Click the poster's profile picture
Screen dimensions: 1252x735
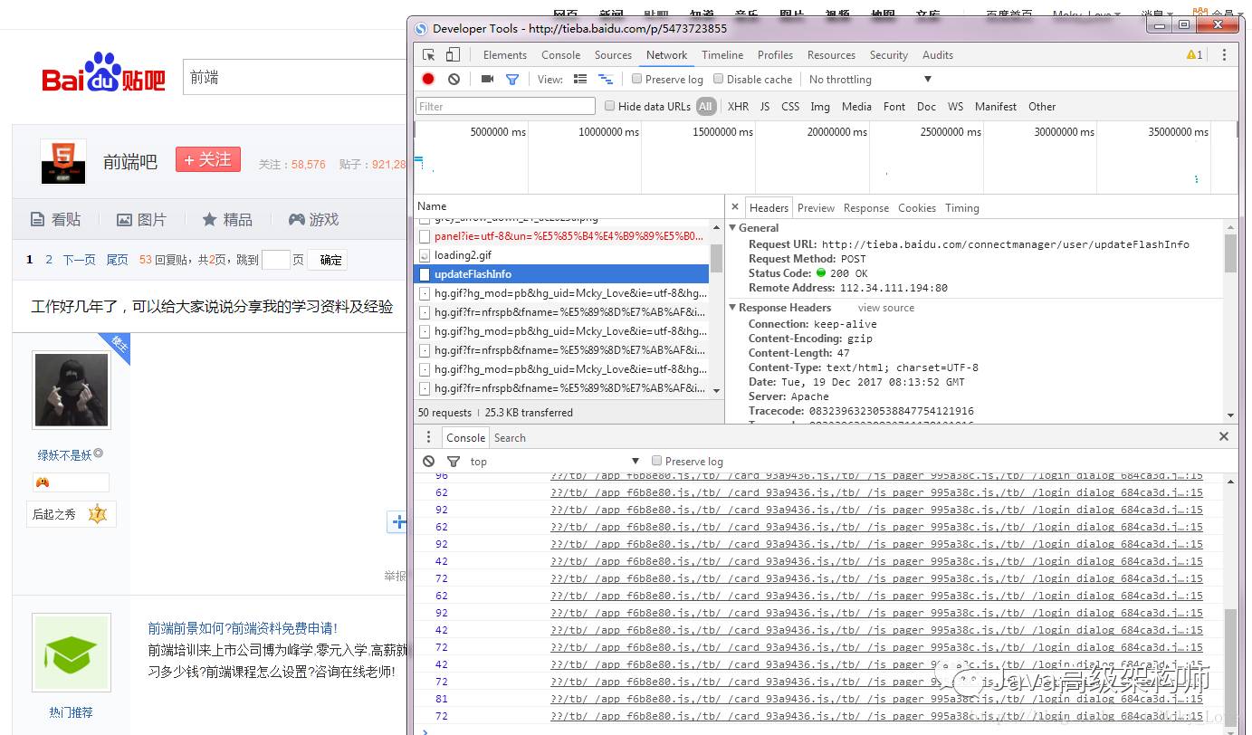[72, 390]
